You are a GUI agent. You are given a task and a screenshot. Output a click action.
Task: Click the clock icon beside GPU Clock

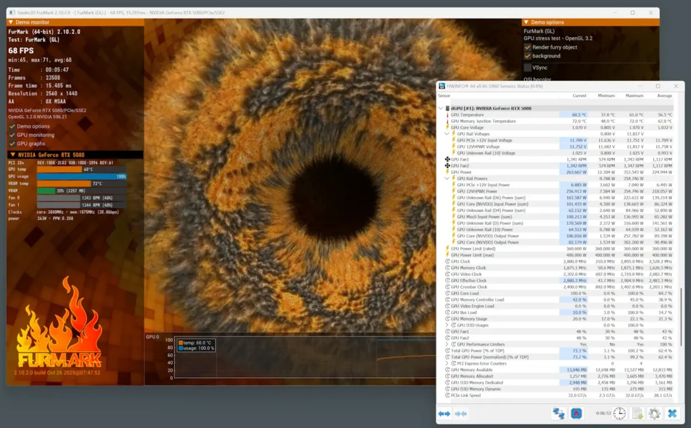[x=447, y=261]
